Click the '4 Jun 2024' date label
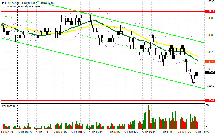 (x=7, y=132)
